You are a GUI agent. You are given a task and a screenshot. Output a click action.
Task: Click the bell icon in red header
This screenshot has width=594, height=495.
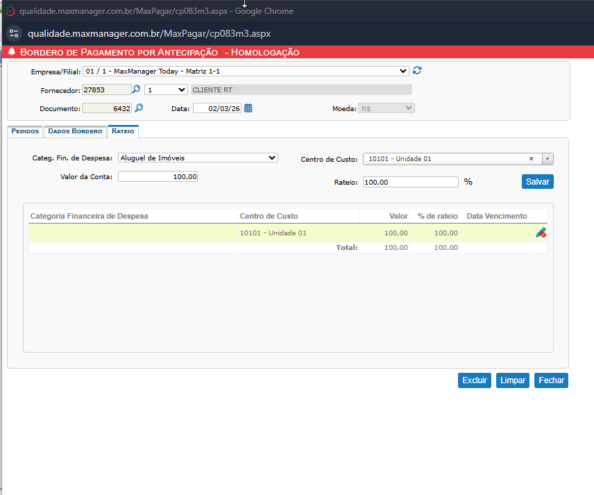(x=12, y=52)
